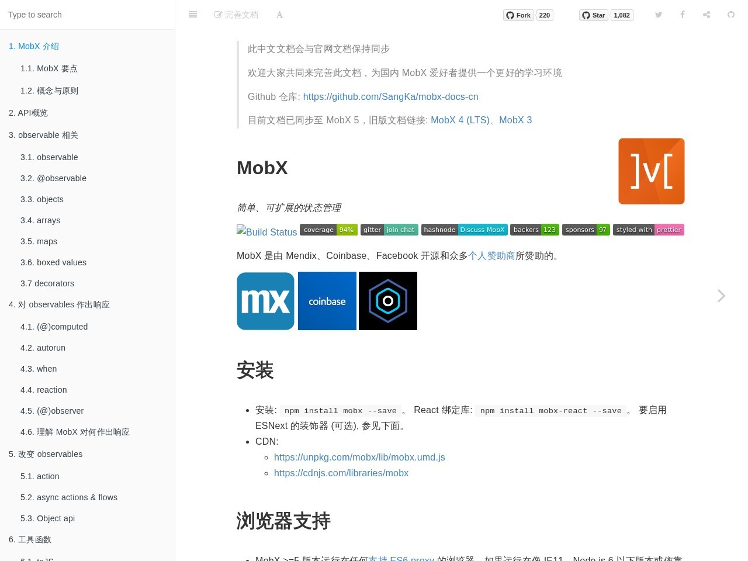The image size is (748, 561).
Task: Share the page on Twitter
Action: (659, 15)
